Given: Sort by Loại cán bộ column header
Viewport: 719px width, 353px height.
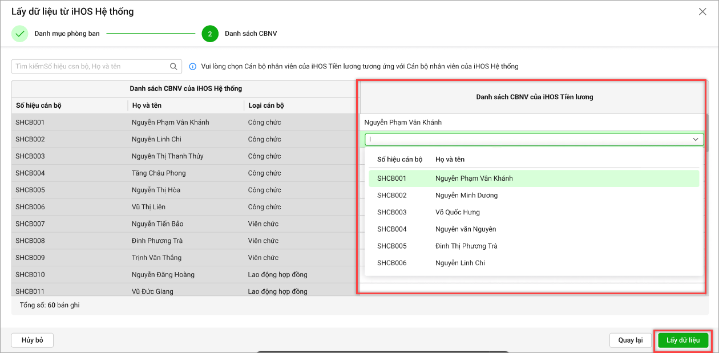Looking at the screenshot, I should pyautogui.click(x=266, y=106).
